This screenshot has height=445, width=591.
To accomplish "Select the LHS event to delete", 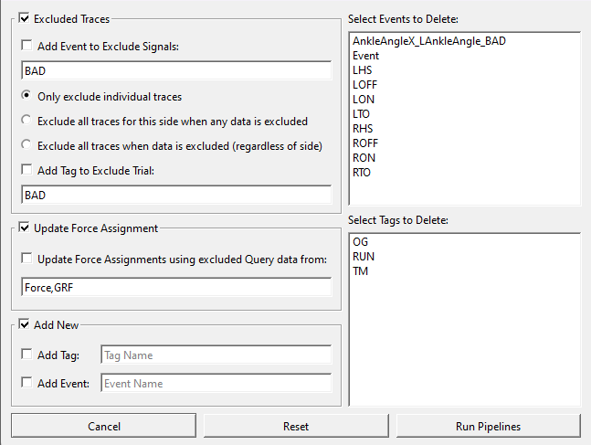I will [363, 70].
